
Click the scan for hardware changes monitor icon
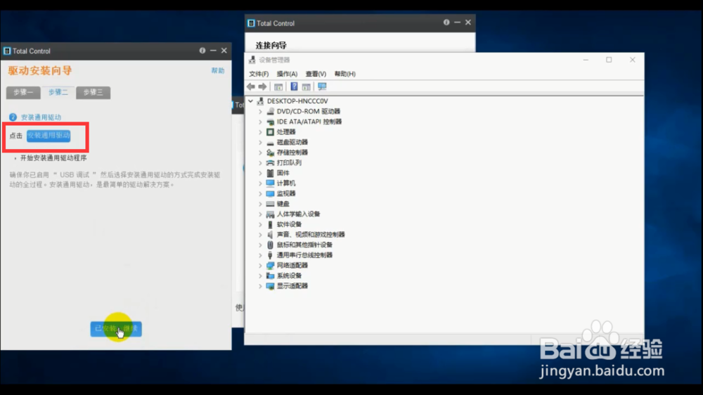[322, 86]
